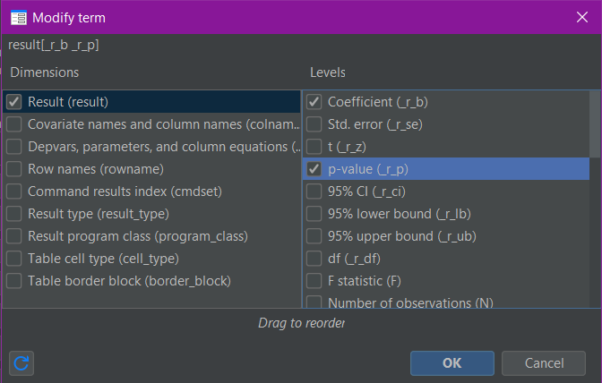Click the Cancel button
The width and height of the screenshot is (602, 383).
click(544, 363)
